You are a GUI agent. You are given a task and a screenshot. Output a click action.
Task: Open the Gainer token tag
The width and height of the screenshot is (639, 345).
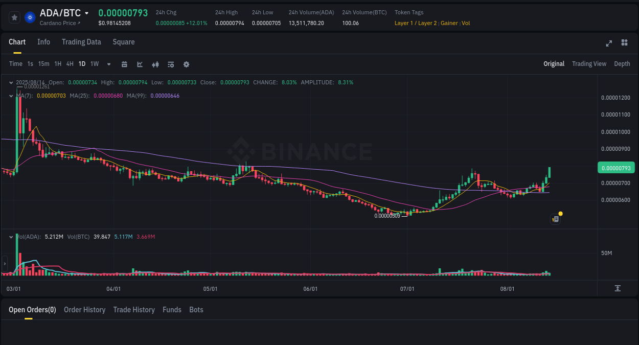[449, 23]
